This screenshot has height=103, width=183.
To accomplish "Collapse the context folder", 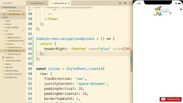I will pyautogui.click(x=10, y=34).
